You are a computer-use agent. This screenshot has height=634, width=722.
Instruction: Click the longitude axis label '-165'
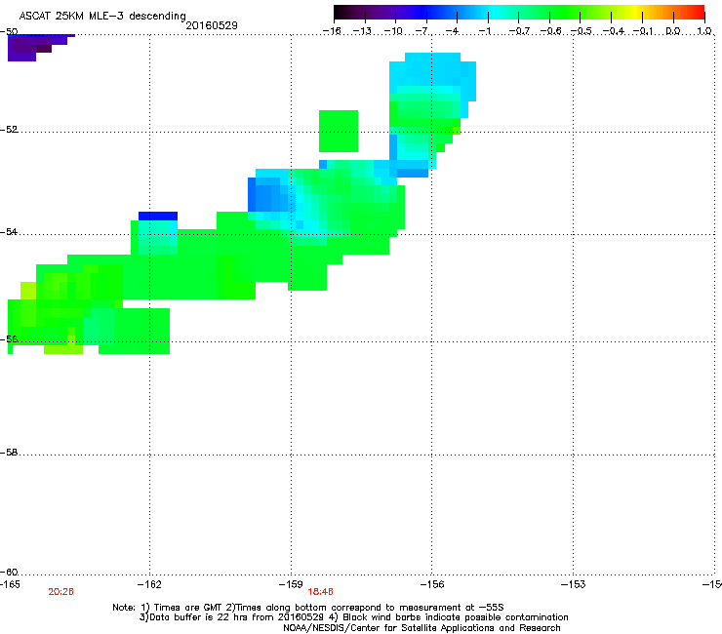coord(10,584)
